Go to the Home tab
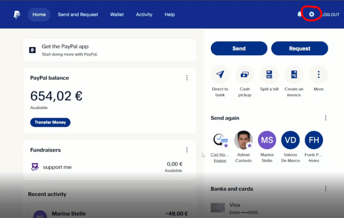 coord(39,15)
